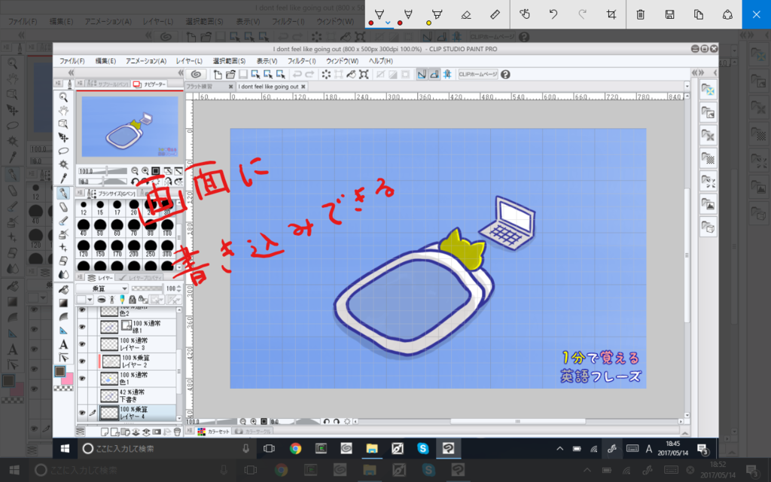Screen dimensions: 771x482
Task: Select the Zoom magnifier tool
Action: pos(63,97)
